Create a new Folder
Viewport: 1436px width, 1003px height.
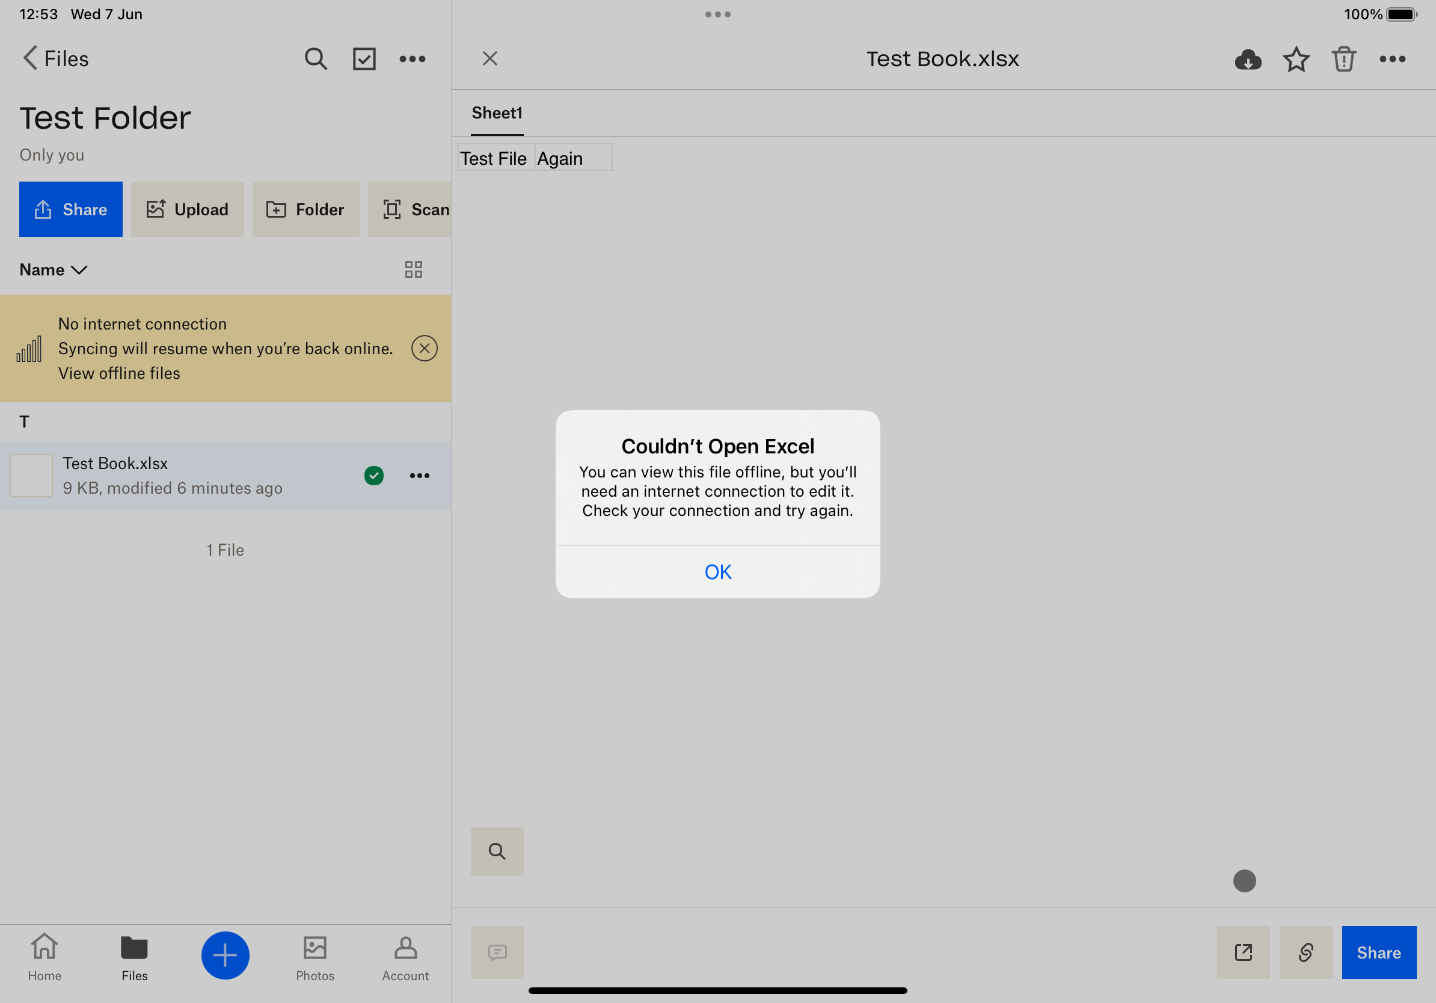click(306, 209)
